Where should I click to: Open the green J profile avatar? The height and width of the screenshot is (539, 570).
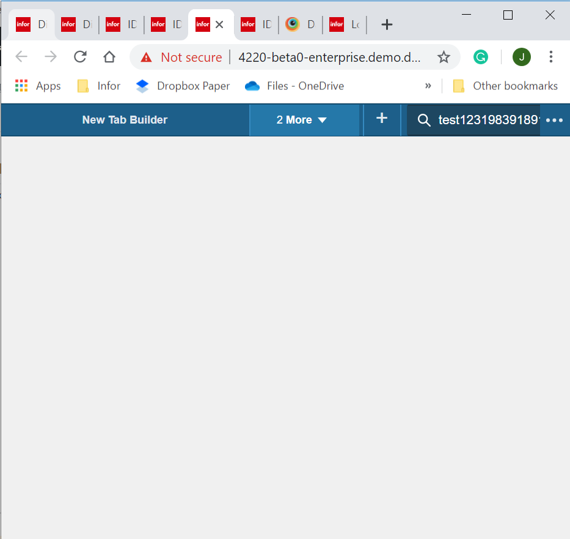click(x=522, y=57)
